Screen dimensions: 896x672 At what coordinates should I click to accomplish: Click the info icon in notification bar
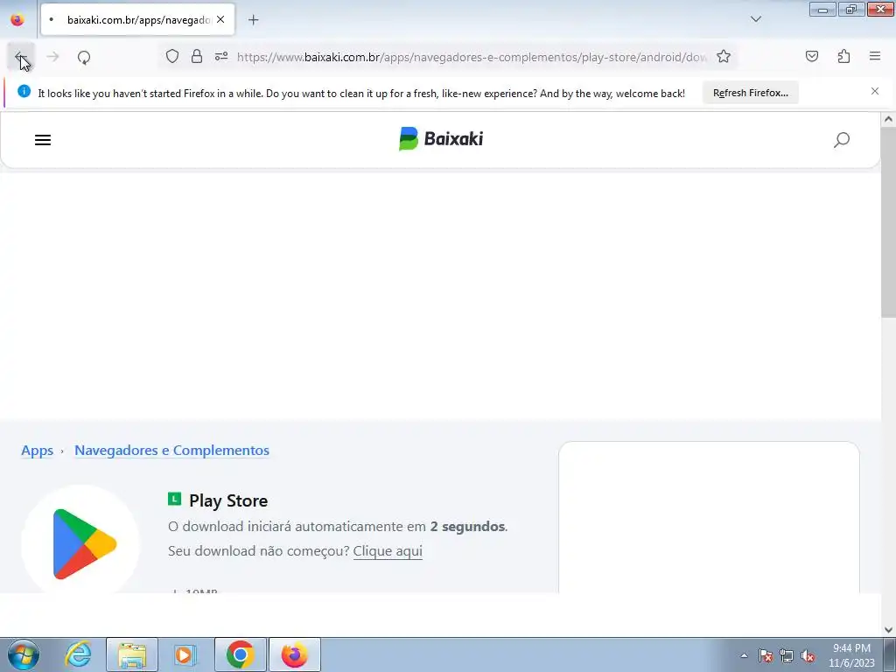[x=24, y=91]
